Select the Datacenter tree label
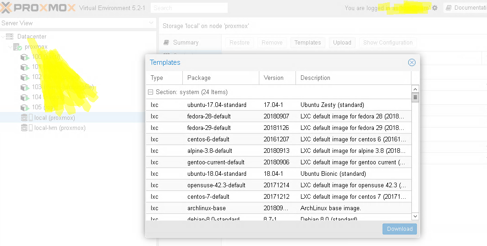The height and width of the screenshot is (246, 487). (32, 36)
